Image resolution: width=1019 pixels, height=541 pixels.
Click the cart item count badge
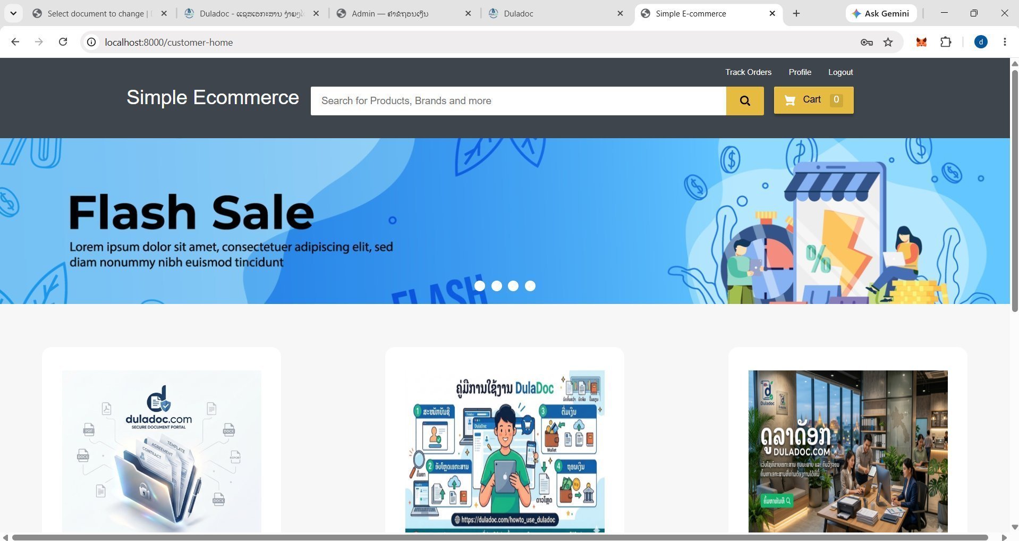tap(836, 99)
